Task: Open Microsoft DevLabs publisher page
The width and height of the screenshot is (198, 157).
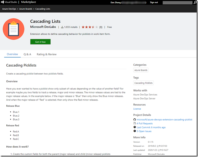Action: (43, 27)
